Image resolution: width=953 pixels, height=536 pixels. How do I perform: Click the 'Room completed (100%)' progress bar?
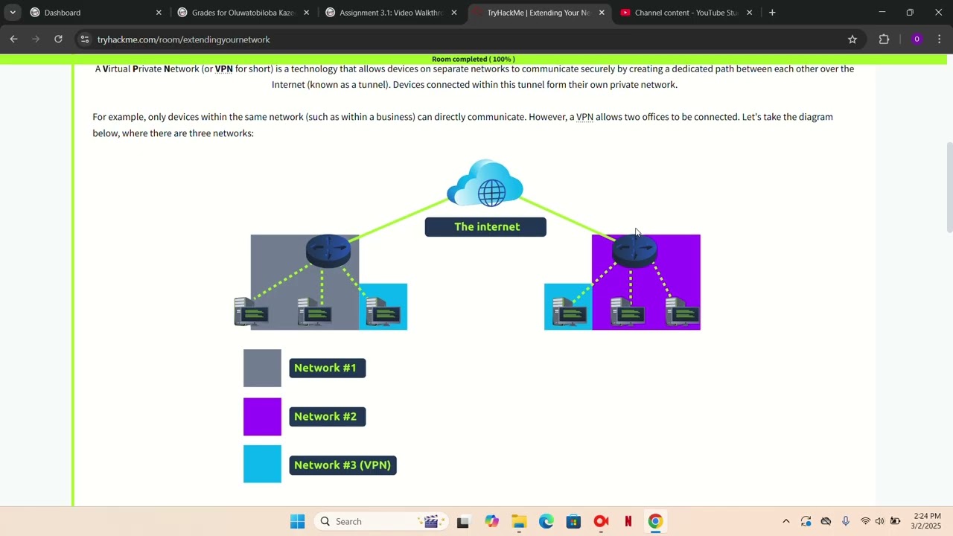click(x=474, y=59)
